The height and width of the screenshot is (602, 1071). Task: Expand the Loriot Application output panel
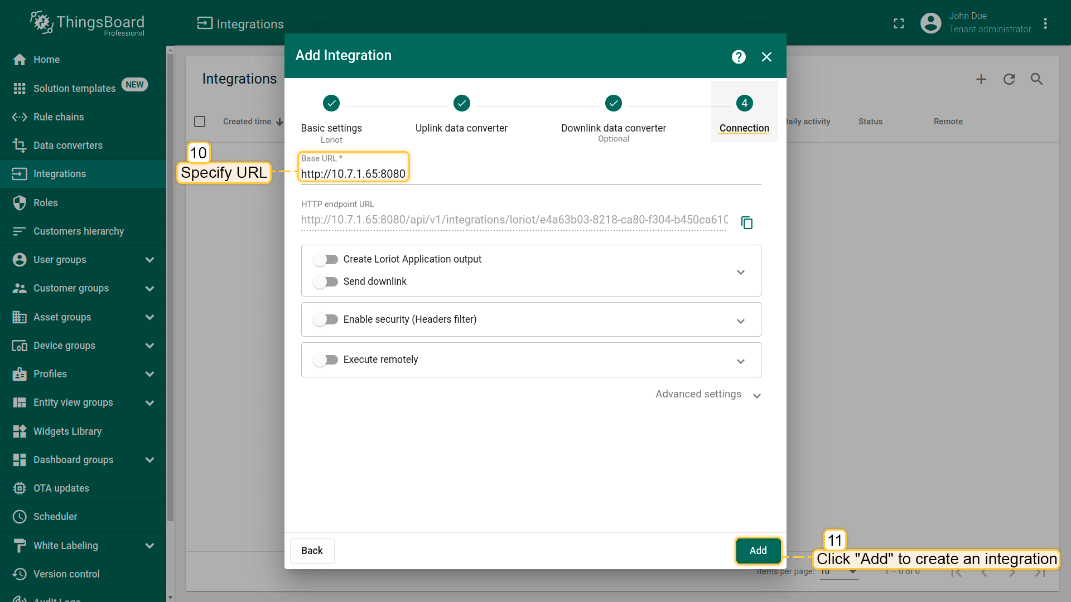[741, 272]
